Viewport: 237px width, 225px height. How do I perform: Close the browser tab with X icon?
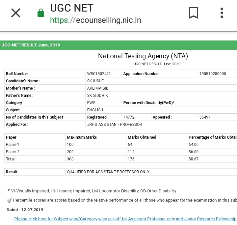coord(16,13)
